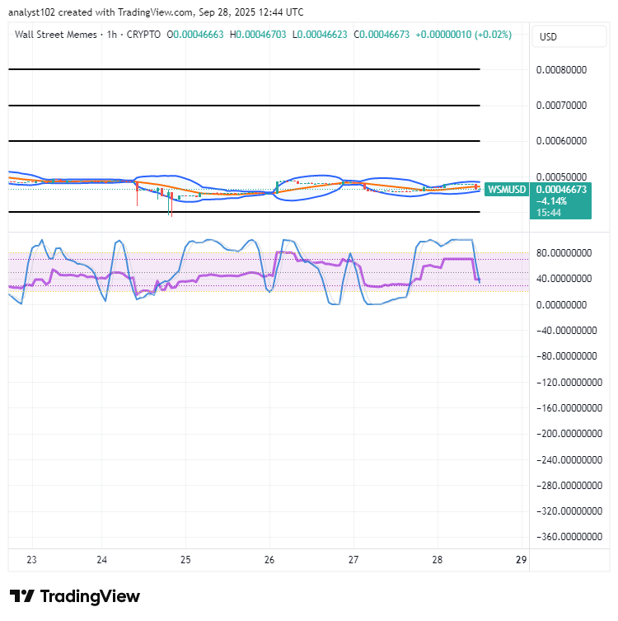Viewport: 618px width, 621px height.
Task: Click the TradingView logo icon
Action: point(21,596)
